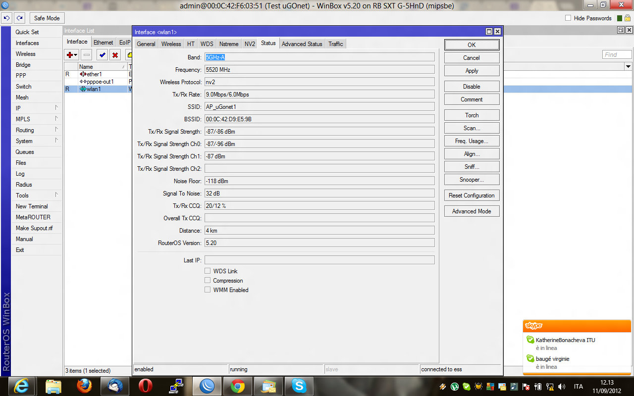Click the Apply button
Image resolution: width=634 pixels, height=396 pixels.
pyautogui.click(x=472, y=71)
